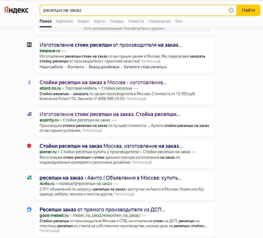Click the Avito favicon
Image resolution: width=263 pixels, height=238 pixels.
[29, 178]
